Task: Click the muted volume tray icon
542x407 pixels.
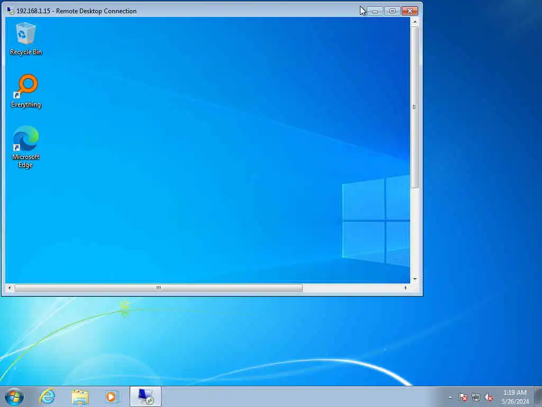Action: tap(489, 397)
